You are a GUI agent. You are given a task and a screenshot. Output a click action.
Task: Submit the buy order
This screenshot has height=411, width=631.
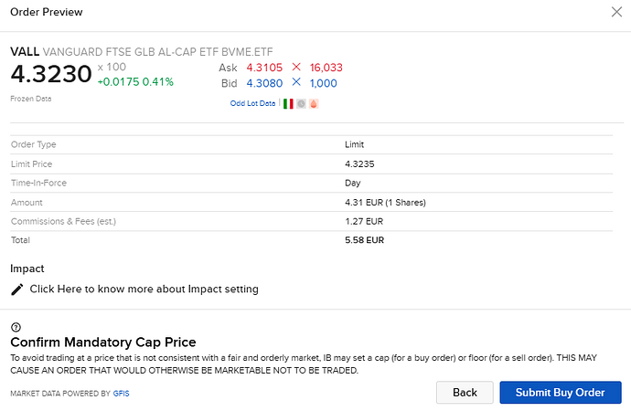tap(561, 393)
